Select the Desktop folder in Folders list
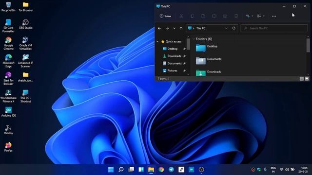 point(207,48)
